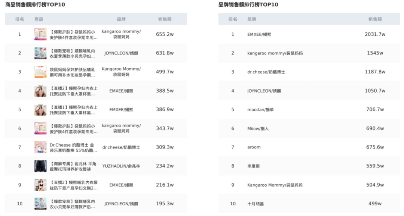Click YUZHAOLIN/俞兆林 brand in the product table
The image size is (404, 216).
[x=121, y=166]
